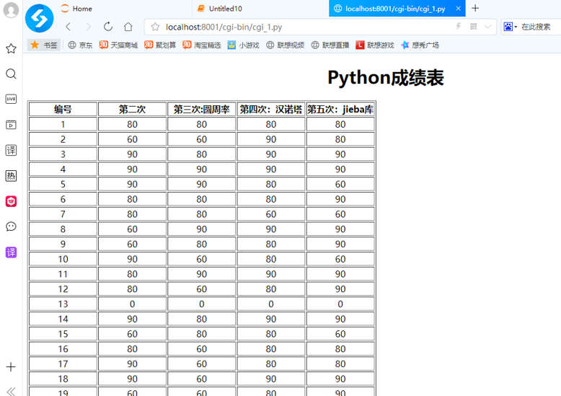The image size is (561, 396).
Task: Go back to previous page
Action: (x=69, y=27)
